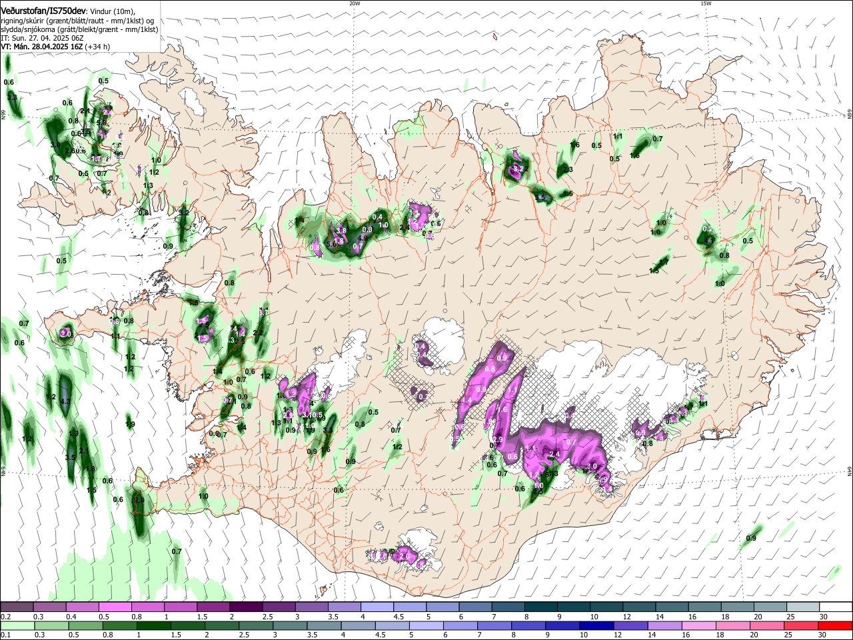Click the 30 label under the white snow swatch
This screenshot has height=640, width=853.
click(824, 617)
